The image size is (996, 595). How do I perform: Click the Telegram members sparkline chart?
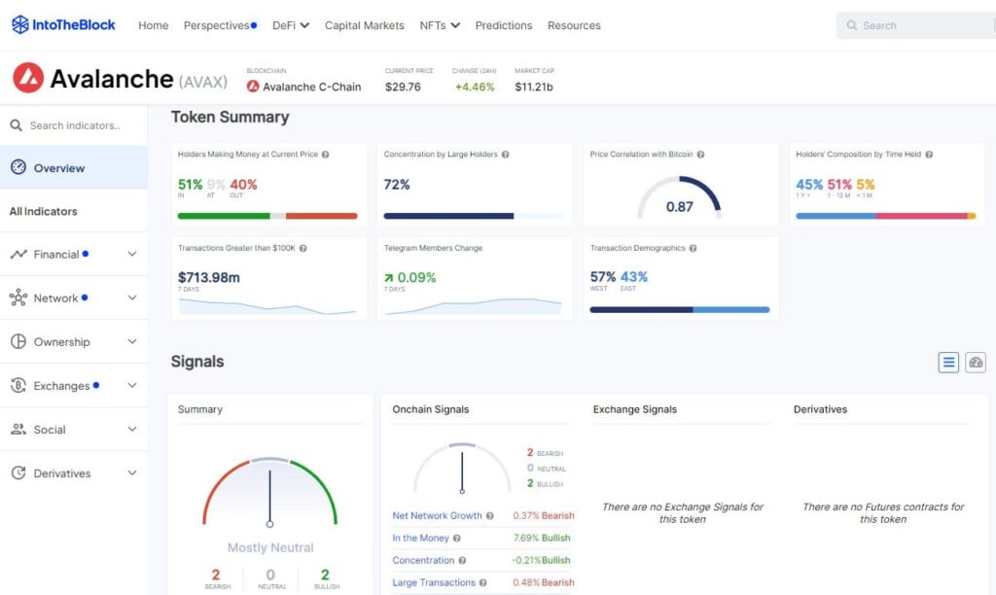[474, 306]
